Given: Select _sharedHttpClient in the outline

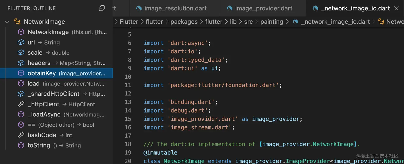Looking at the screenshot, I should (56, 94).
